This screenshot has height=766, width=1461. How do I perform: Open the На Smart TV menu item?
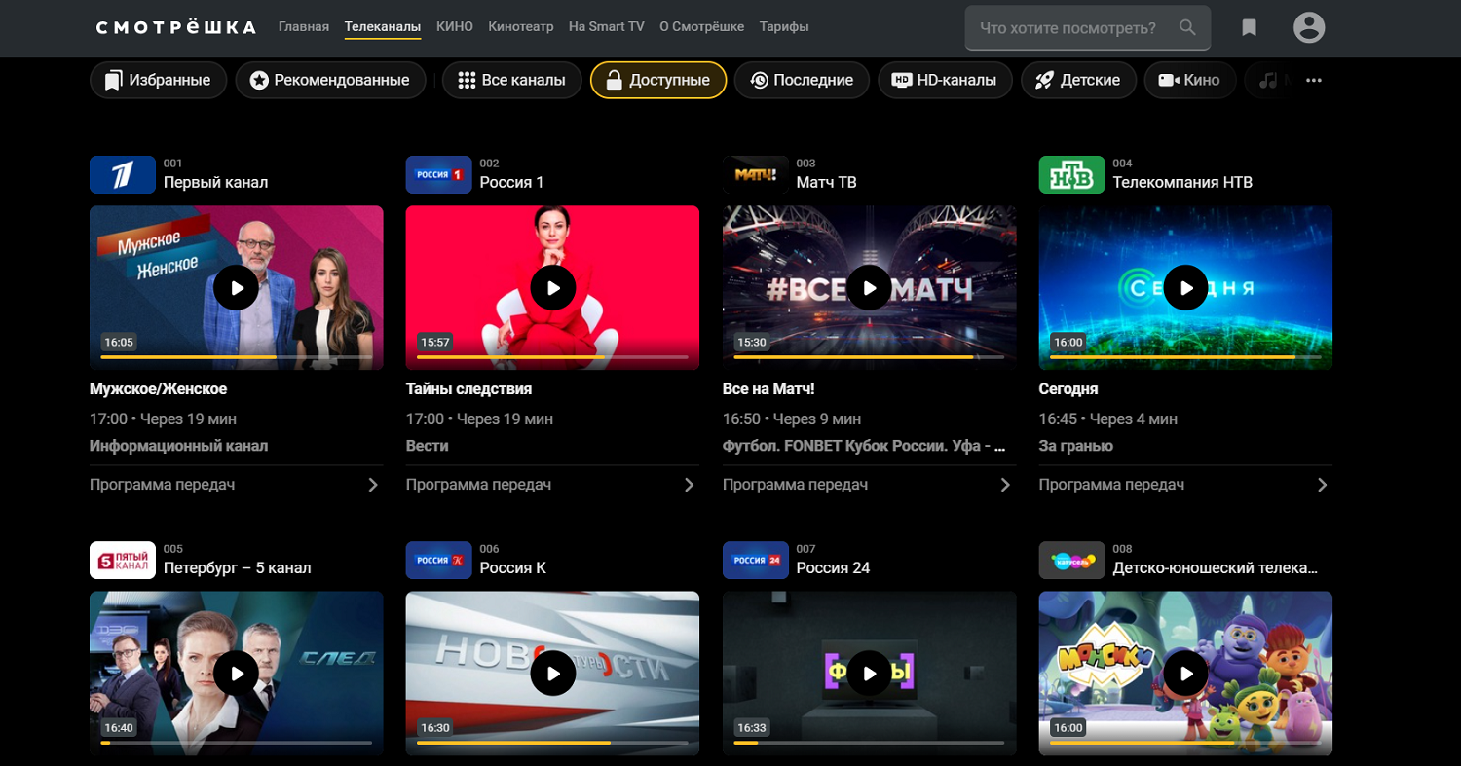(x=607, y=27)
